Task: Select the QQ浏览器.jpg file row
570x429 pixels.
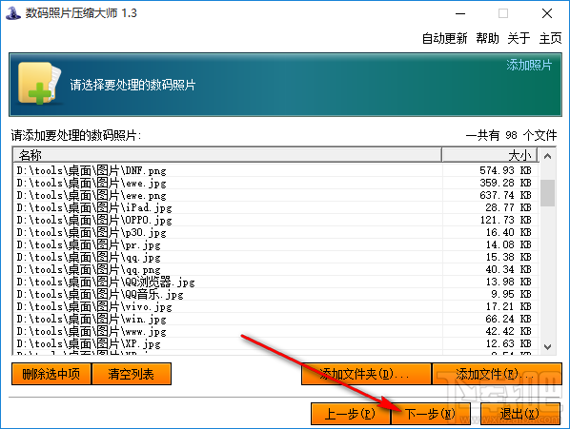Action: [276, 282]
